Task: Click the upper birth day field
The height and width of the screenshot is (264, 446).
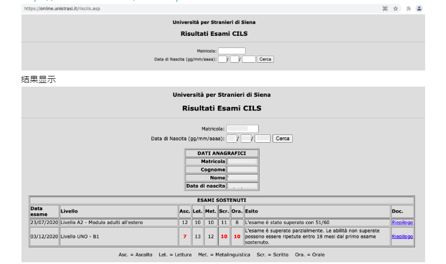Action: click(222, 59)
